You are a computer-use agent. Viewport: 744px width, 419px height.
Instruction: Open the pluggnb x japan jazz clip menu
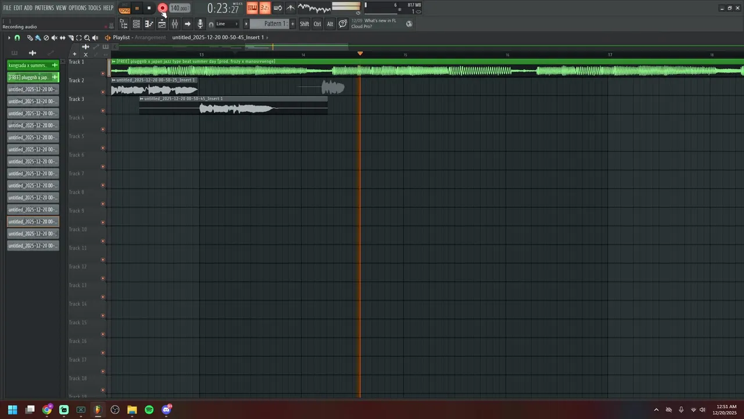click(114, 61)
